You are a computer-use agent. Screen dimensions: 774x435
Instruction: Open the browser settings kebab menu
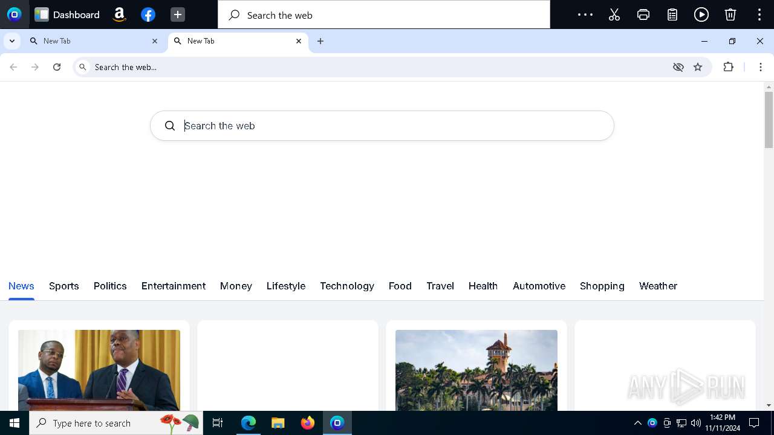[761, 67]
